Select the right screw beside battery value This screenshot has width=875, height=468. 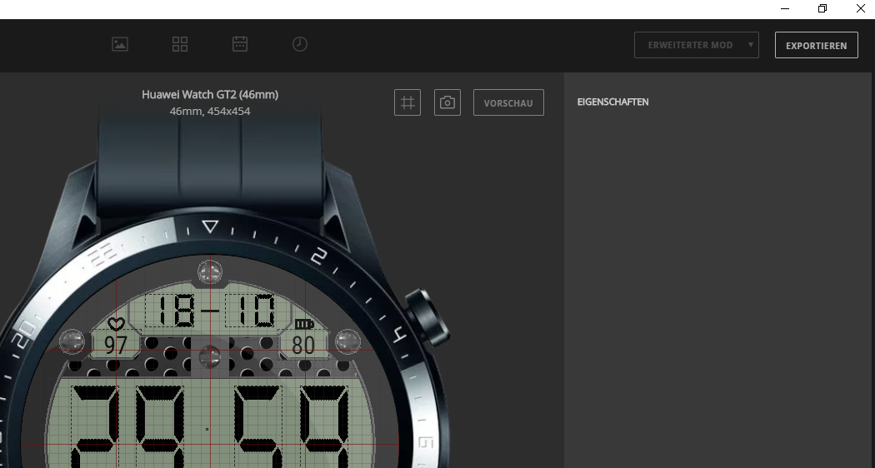coord(347,341)
